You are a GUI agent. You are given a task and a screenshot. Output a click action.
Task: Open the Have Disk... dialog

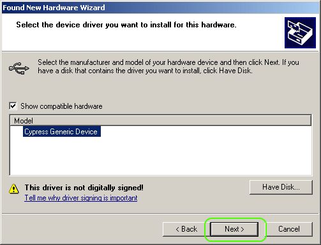coord(281,187)
